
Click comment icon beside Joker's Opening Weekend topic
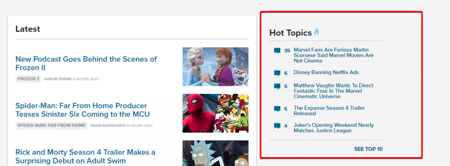coord(277,126)
